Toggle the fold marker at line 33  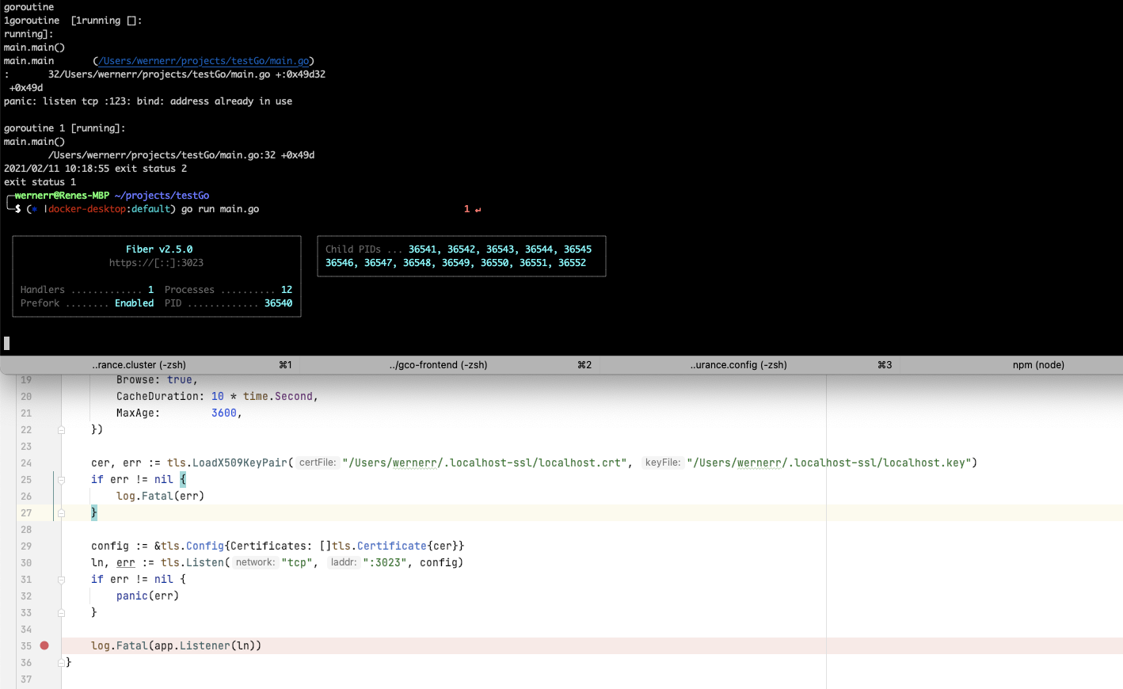coord(60,612)
